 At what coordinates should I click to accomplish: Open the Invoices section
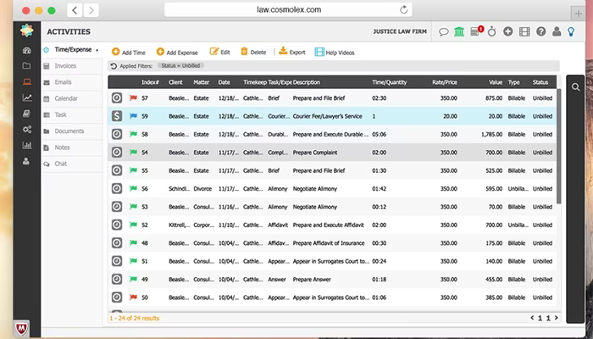(65, 66)
